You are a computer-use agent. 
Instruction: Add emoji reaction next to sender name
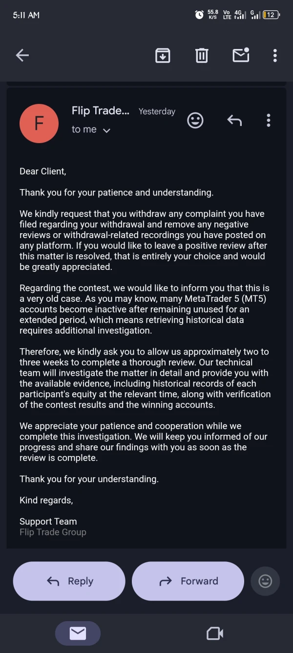pyautogui.click(x=195, y=121)
